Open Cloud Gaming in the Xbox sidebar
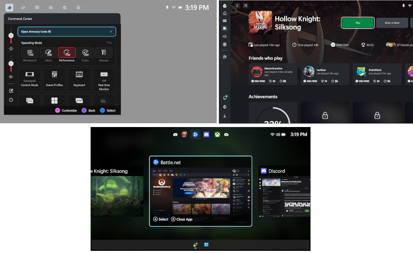The height and width of the screenshot is (253, 413). click(225, 36)
